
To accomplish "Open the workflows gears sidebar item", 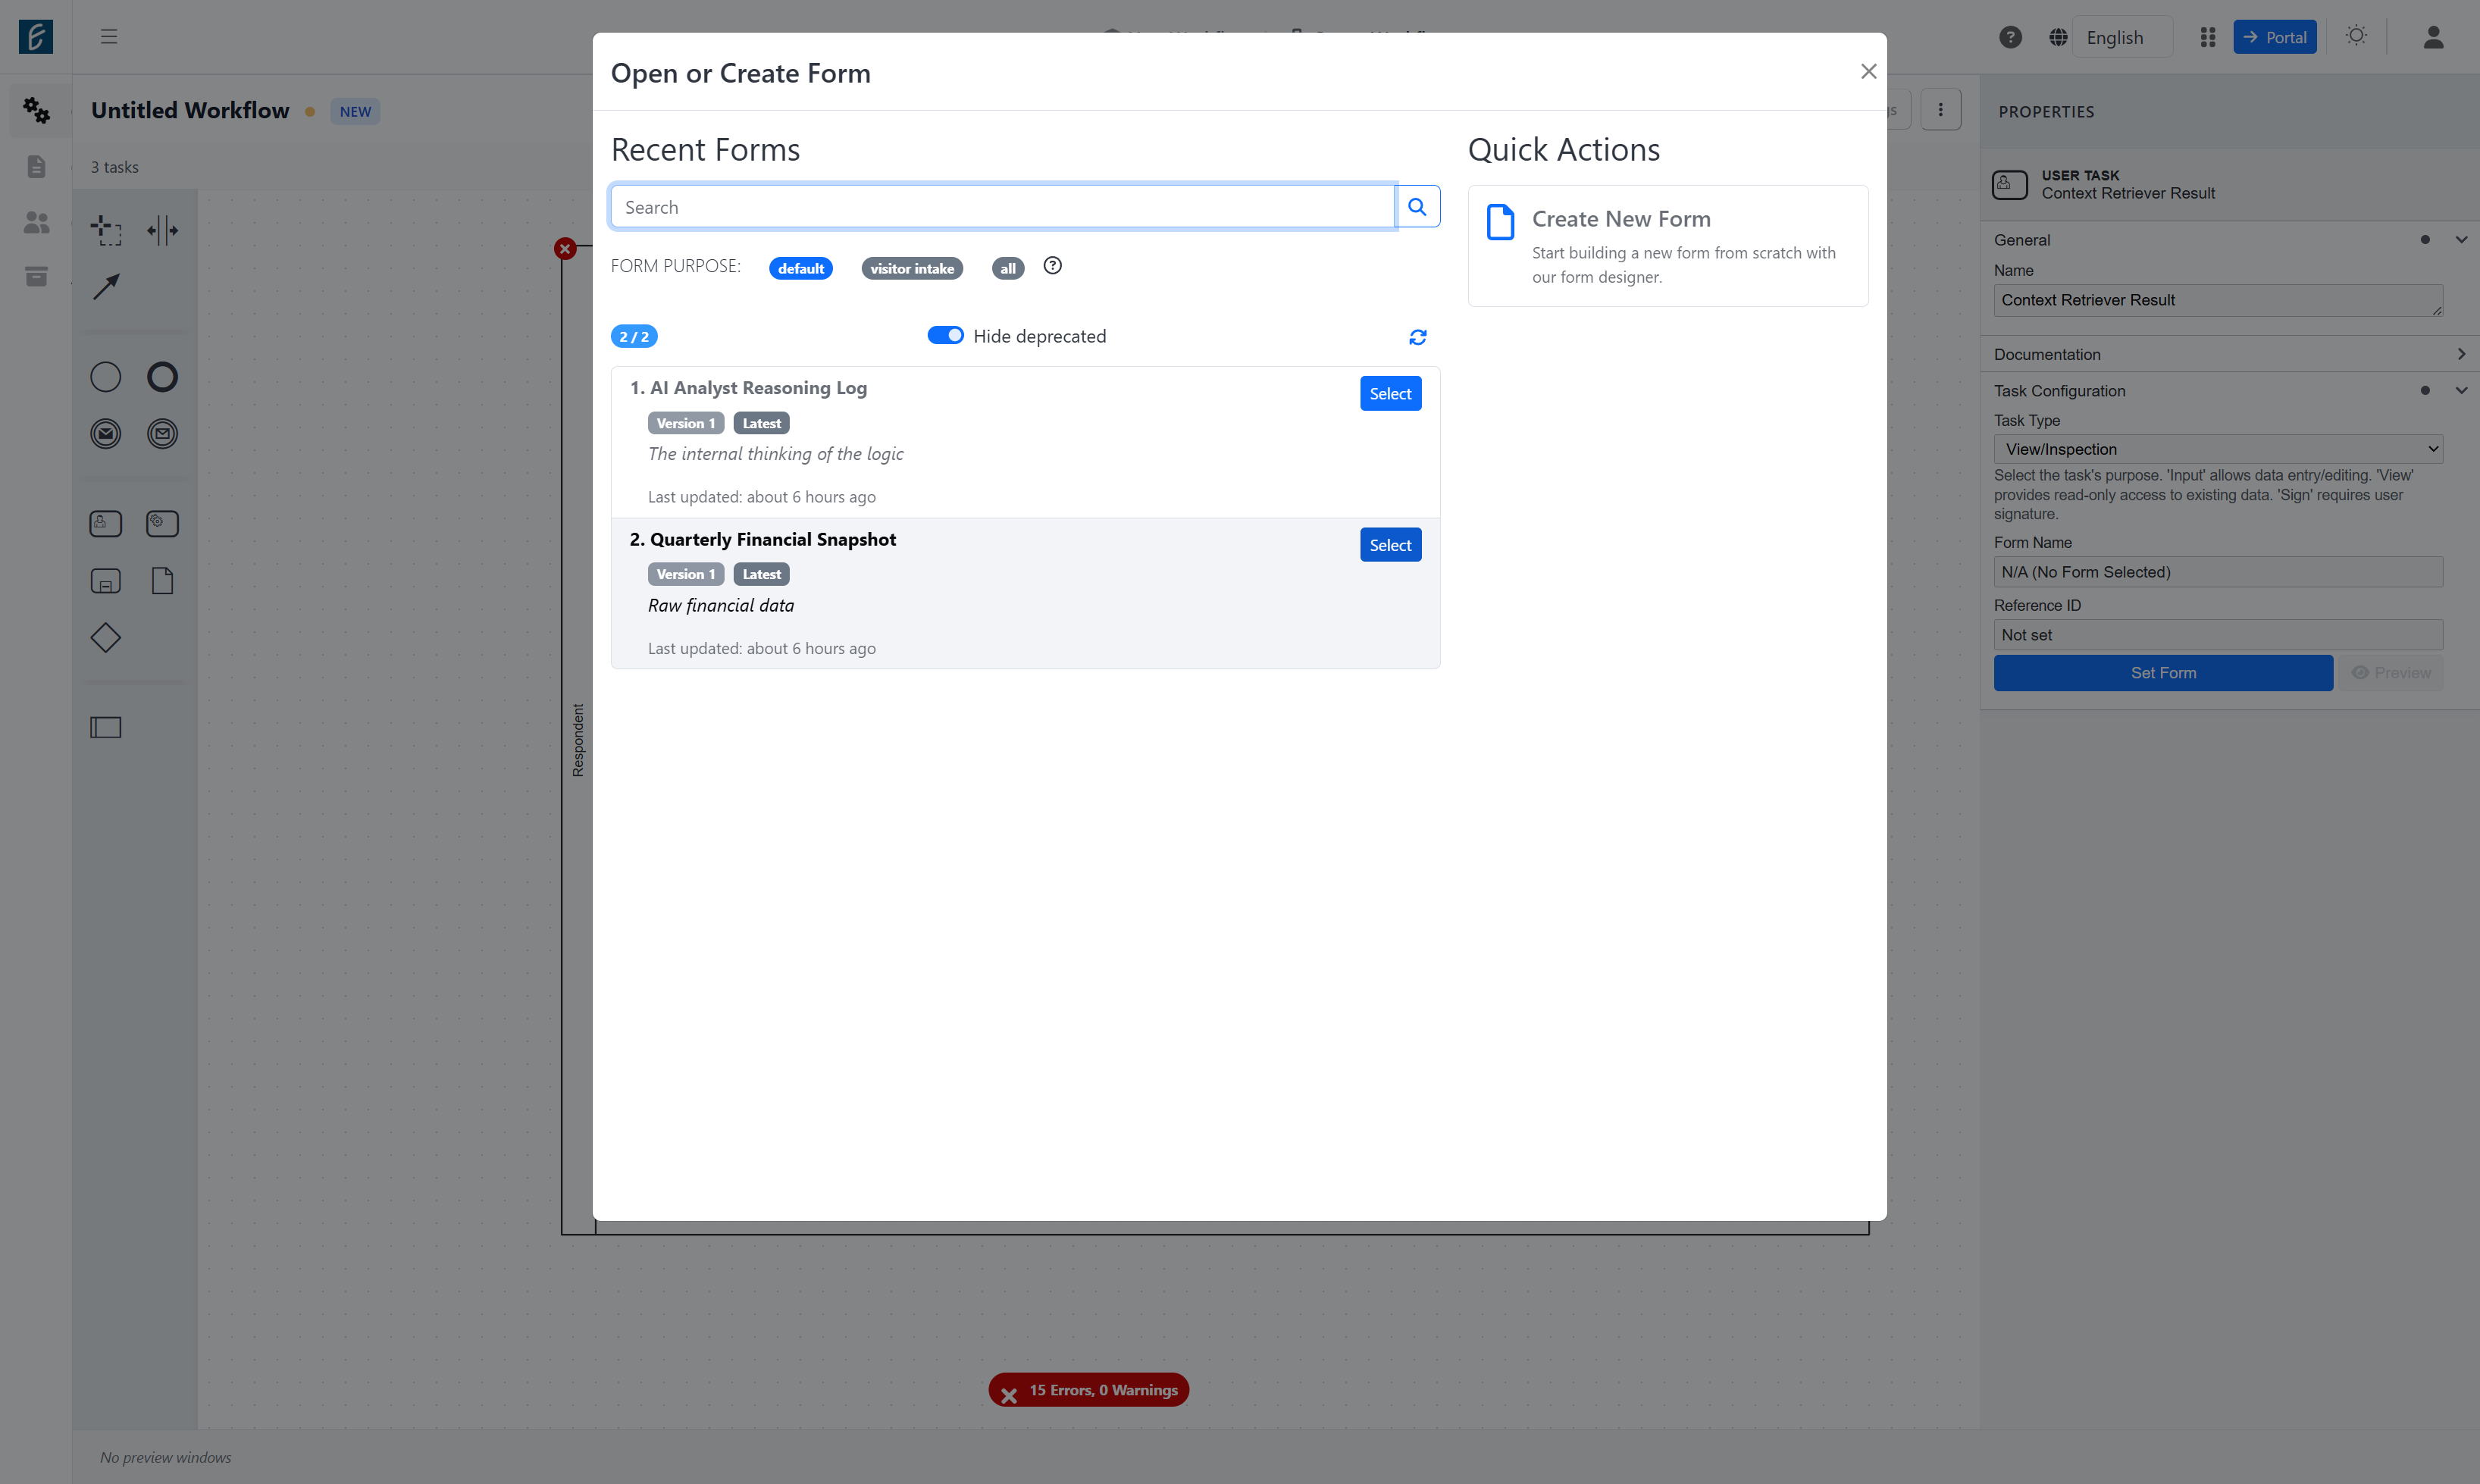I will tap(36, 110).
